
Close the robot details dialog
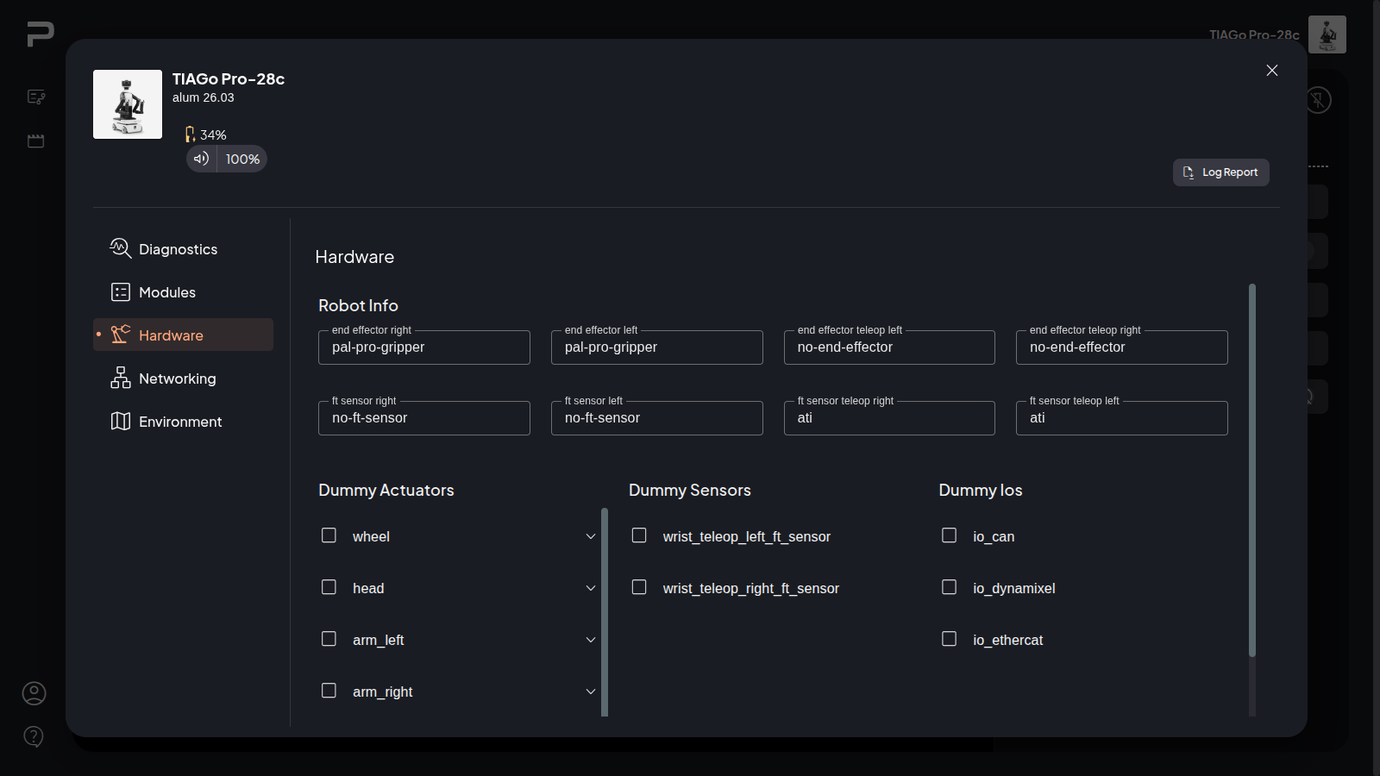point(1272,71)
